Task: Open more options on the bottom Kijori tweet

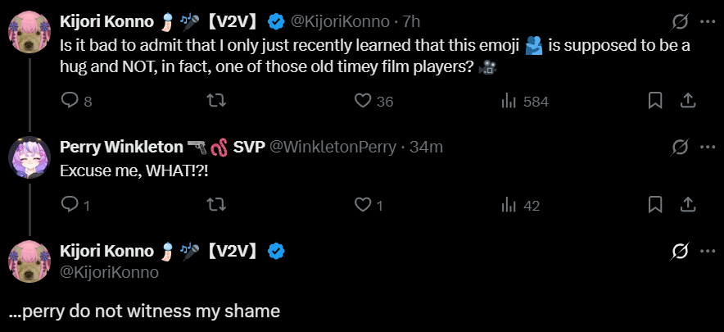Action: coord(708,251)
